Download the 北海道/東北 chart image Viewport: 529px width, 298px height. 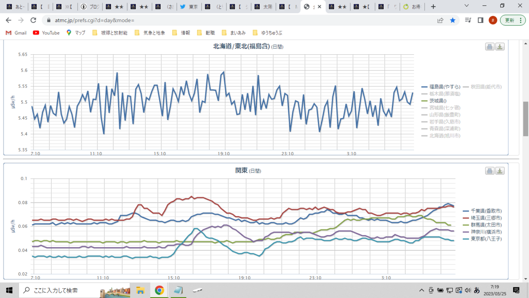point(500,47)
